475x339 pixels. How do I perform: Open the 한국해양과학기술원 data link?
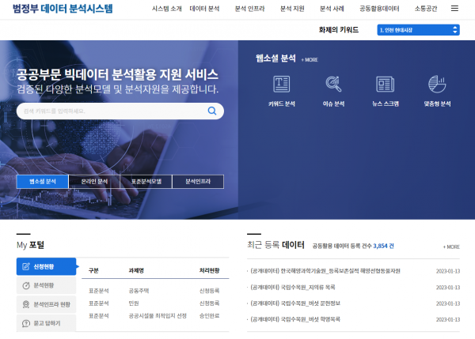tap(325, 271)
